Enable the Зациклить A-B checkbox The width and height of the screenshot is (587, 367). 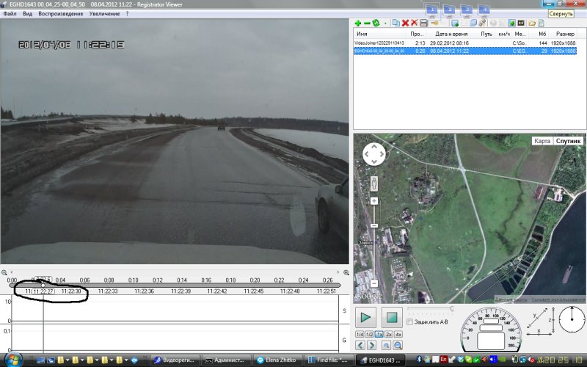tap(409, 321)
